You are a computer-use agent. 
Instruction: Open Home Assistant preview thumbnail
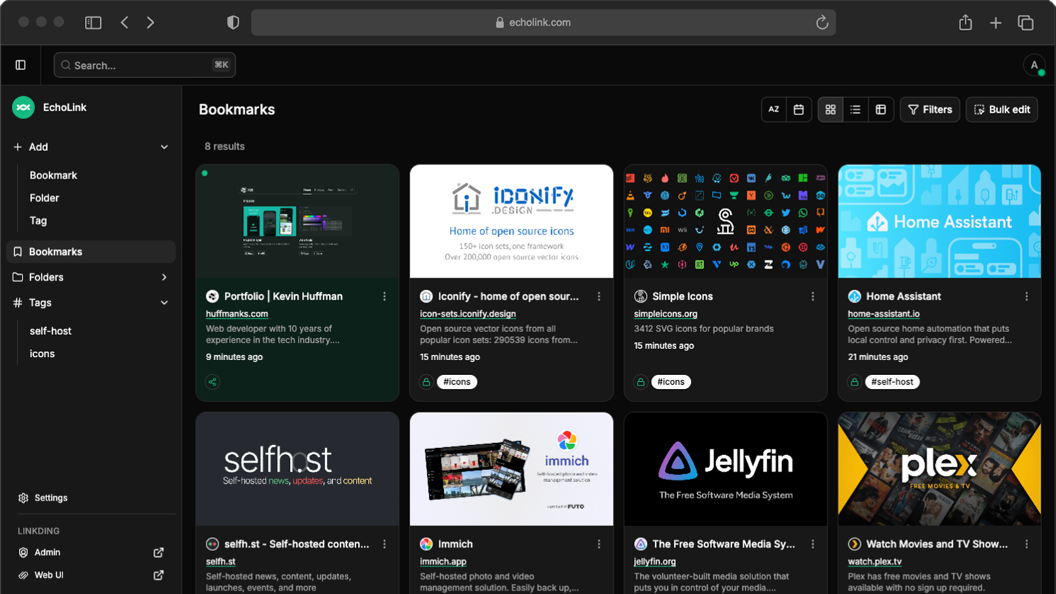pos(939,221)
